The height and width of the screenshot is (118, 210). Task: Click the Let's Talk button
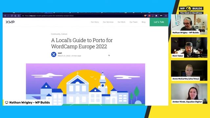[x=159, y=22]
